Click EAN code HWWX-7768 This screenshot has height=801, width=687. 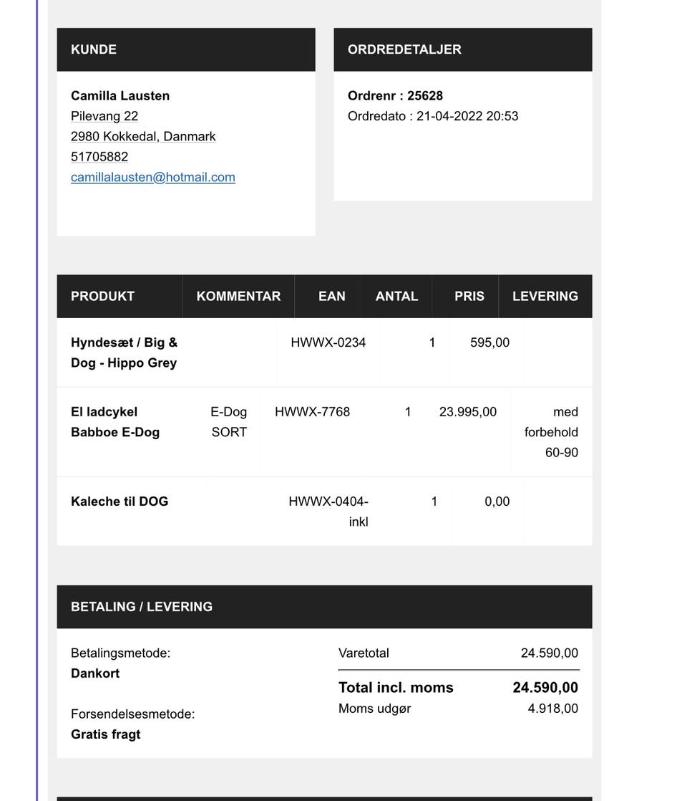[x=313, y=412]
